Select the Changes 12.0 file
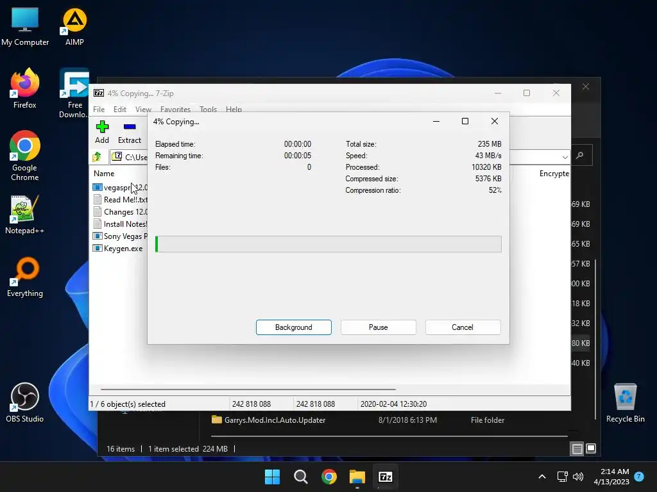657x492 pixels. [120, 211]
